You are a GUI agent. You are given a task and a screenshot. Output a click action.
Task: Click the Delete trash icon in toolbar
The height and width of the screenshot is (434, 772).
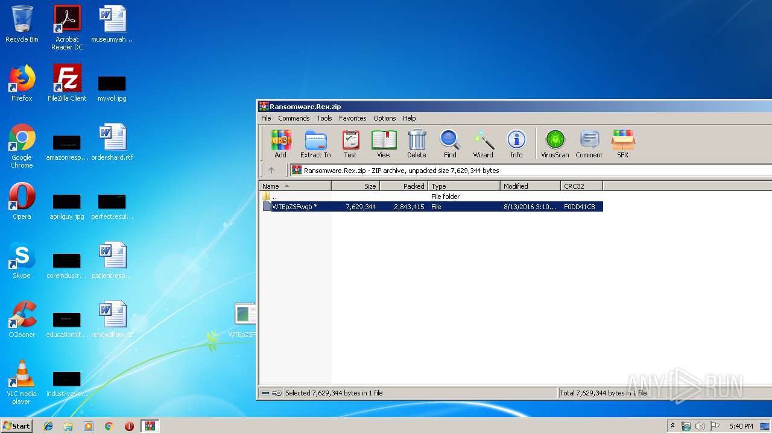(x=416, y=144)
